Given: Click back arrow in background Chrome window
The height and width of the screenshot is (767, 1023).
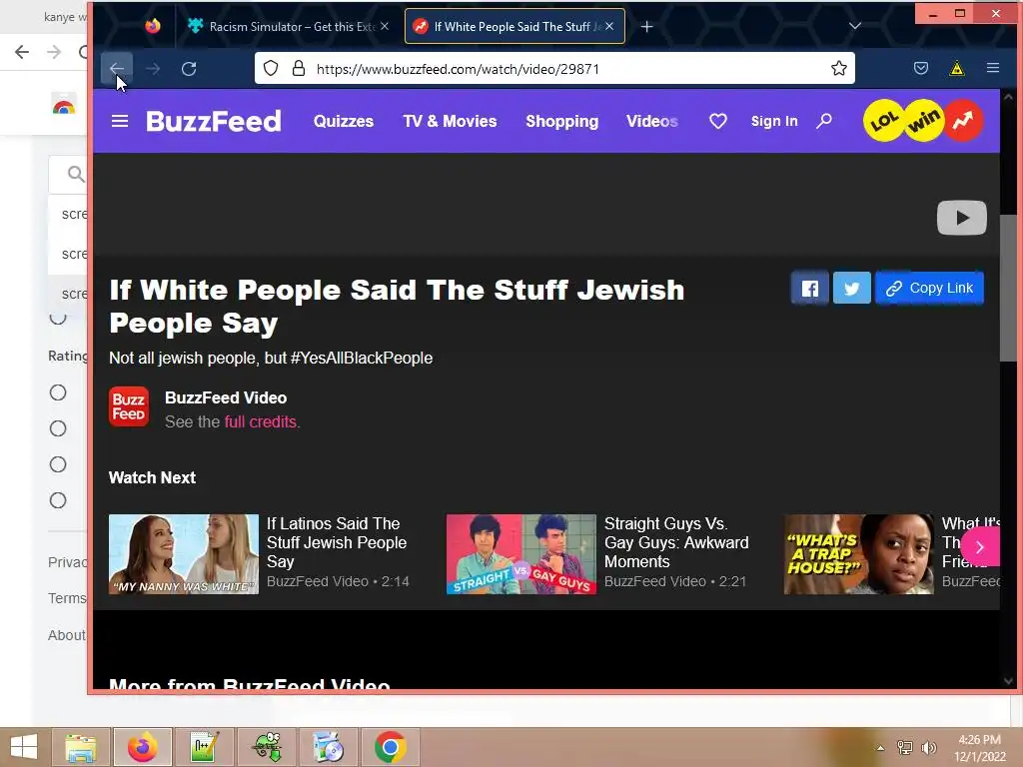Looking at the screenshot, I should coord(22,52).
